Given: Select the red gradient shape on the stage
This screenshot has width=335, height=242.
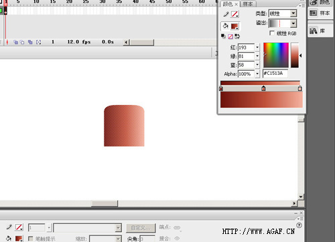Looking at the screenshot, I should pyautogui.click(x=124, y=126).
